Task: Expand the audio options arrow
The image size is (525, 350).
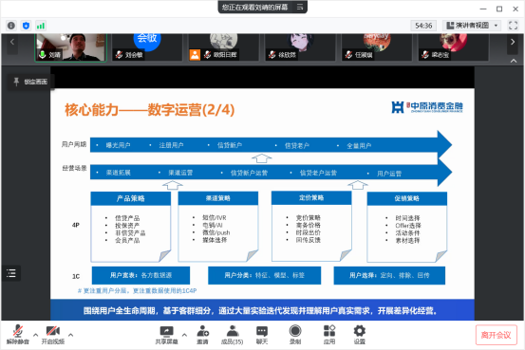Action: tap(35, 335)
